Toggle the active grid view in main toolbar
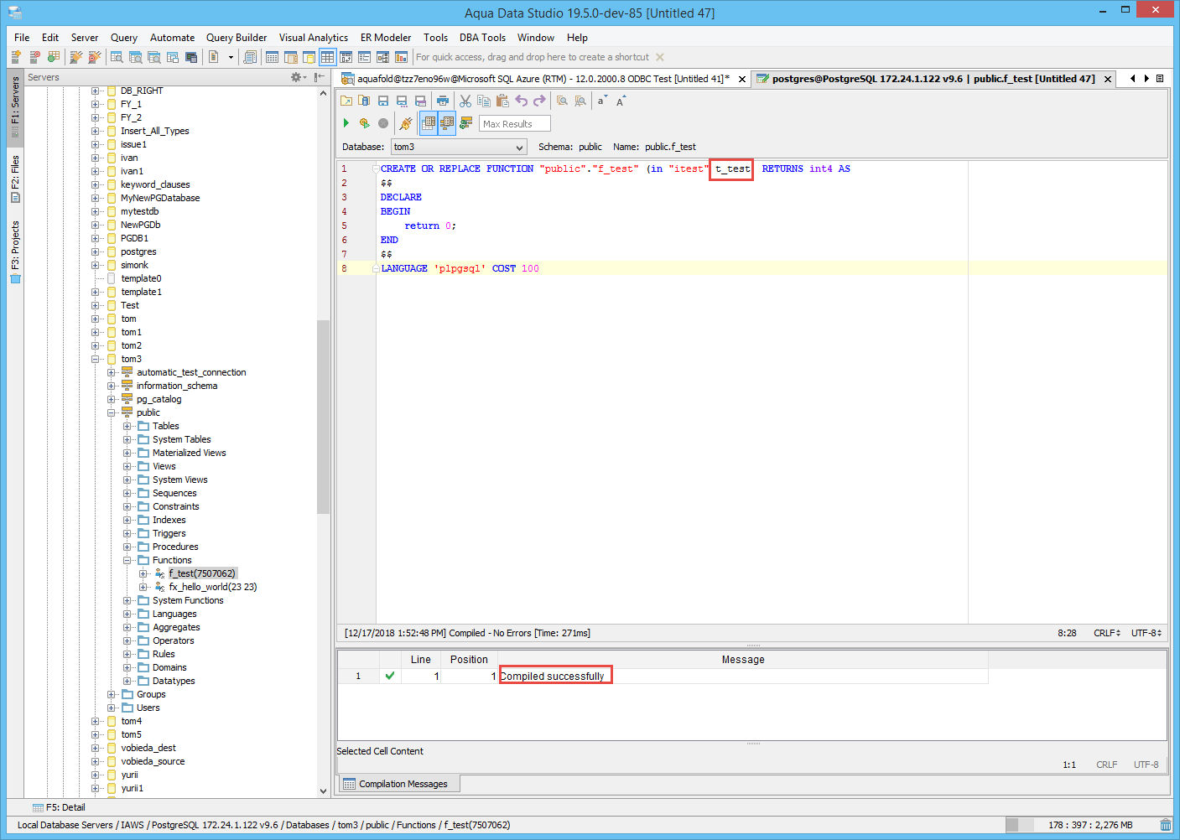 point(327,57)
